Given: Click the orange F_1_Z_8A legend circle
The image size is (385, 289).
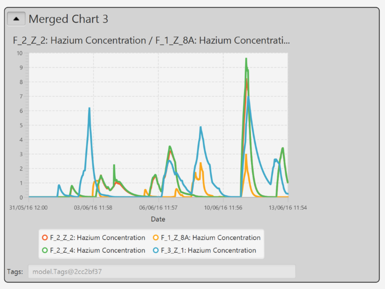Looking at the screenshot, I should click(156, 238).
